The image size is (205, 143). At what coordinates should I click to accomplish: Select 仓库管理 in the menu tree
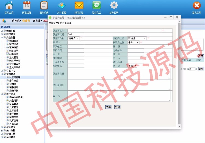point(14,104)
